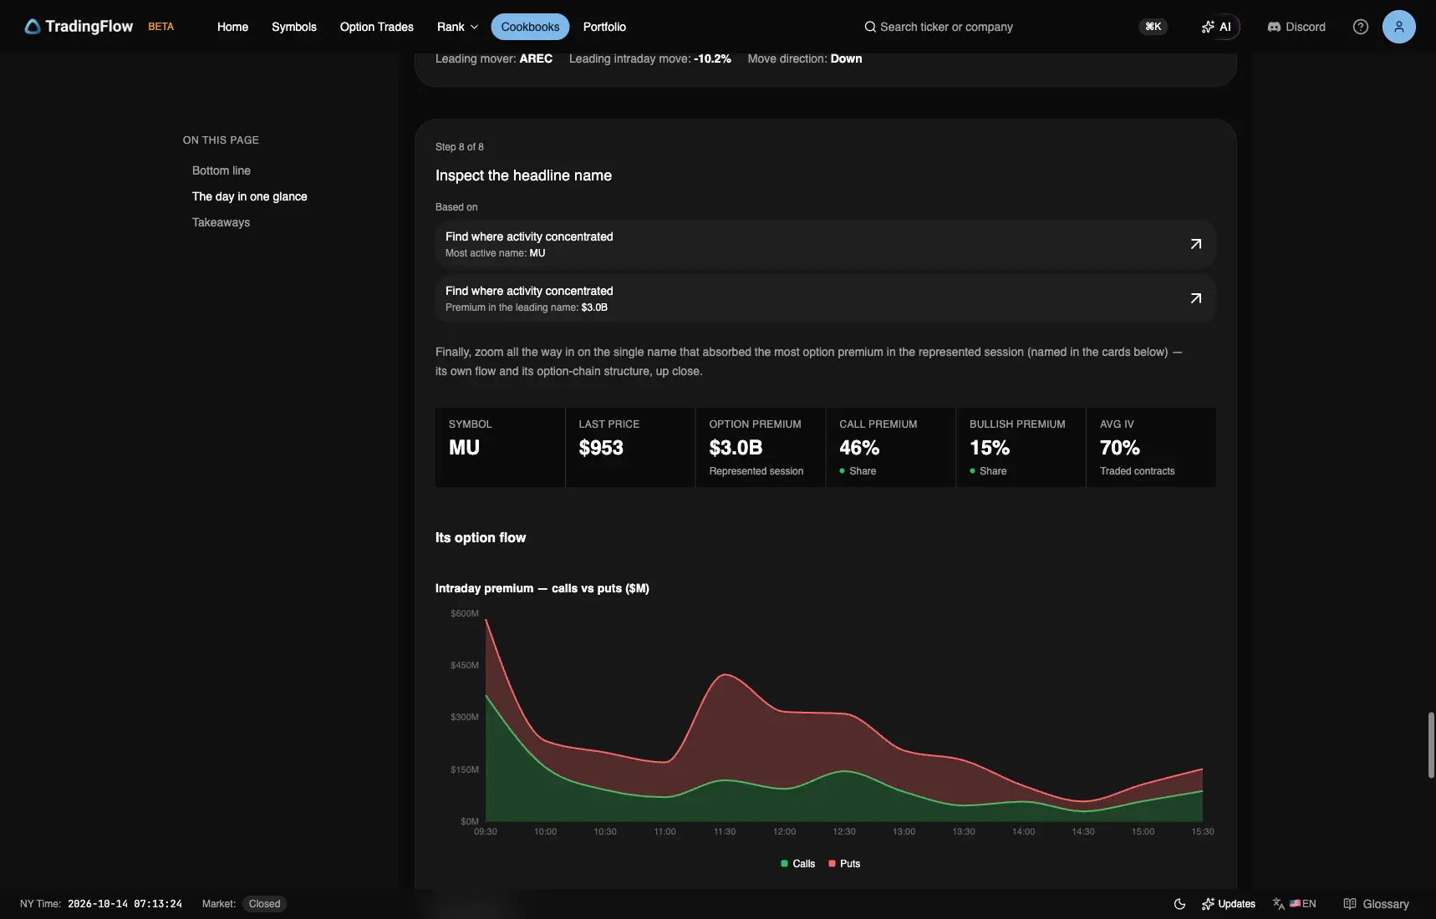Viewport: 1436px width, 919px height.
Task: Expand the Rank dropdown menu
Action: (458, 27)
